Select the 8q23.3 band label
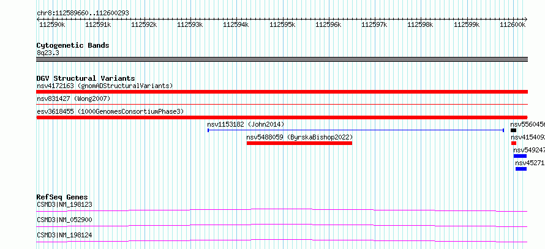 pyautogui.click(x=48, y=53)
